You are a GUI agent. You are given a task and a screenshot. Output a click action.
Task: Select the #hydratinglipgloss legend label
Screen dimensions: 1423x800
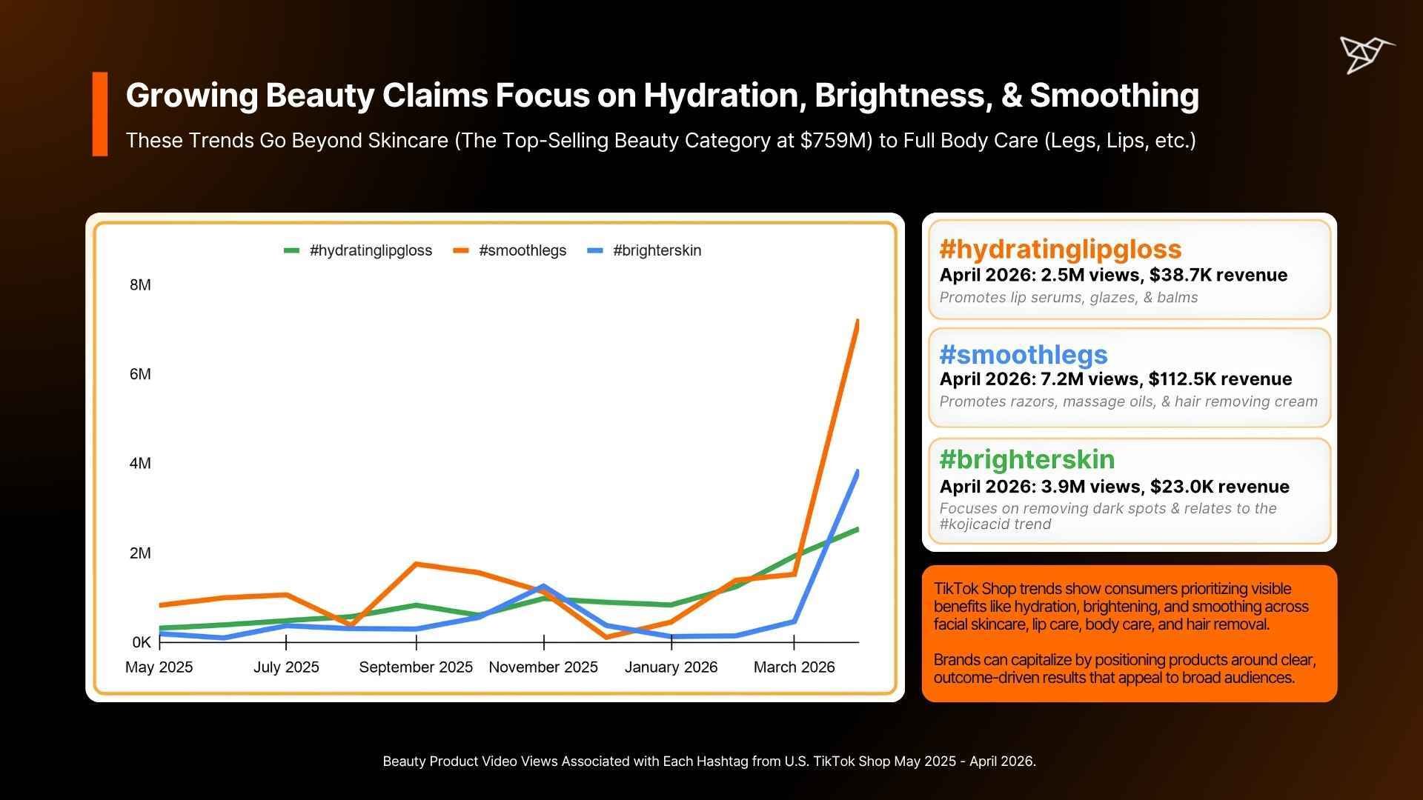click(x=371, y=250)
